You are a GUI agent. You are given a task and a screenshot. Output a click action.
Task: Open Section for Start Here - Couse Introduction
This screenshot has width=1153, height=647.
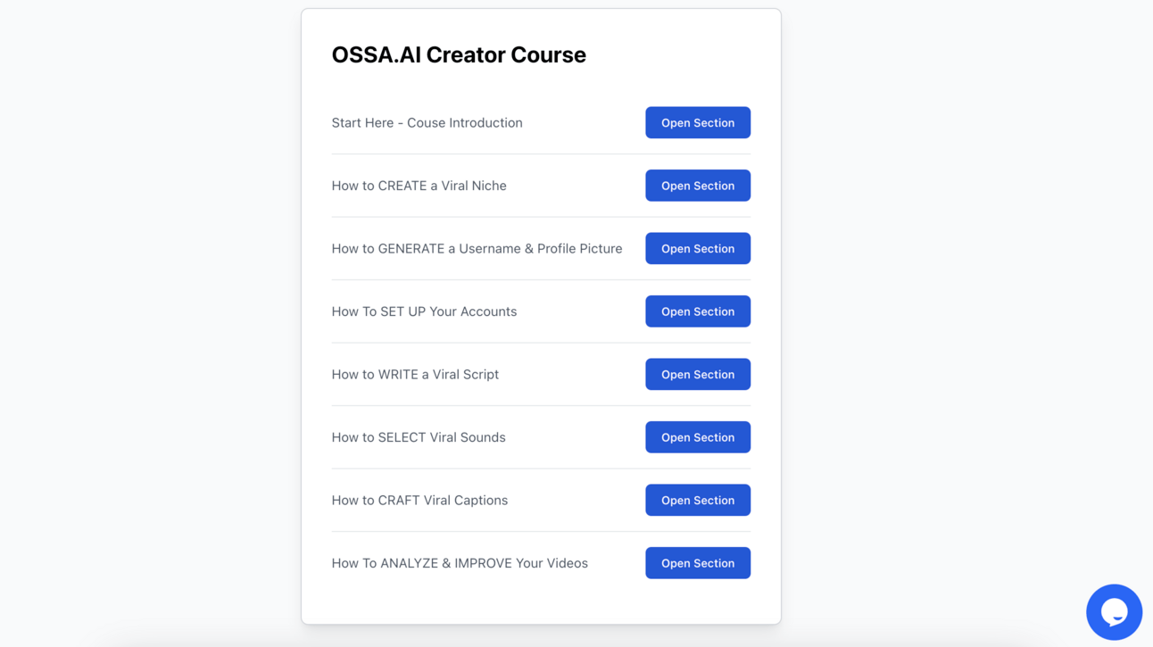tap(698, 123)
